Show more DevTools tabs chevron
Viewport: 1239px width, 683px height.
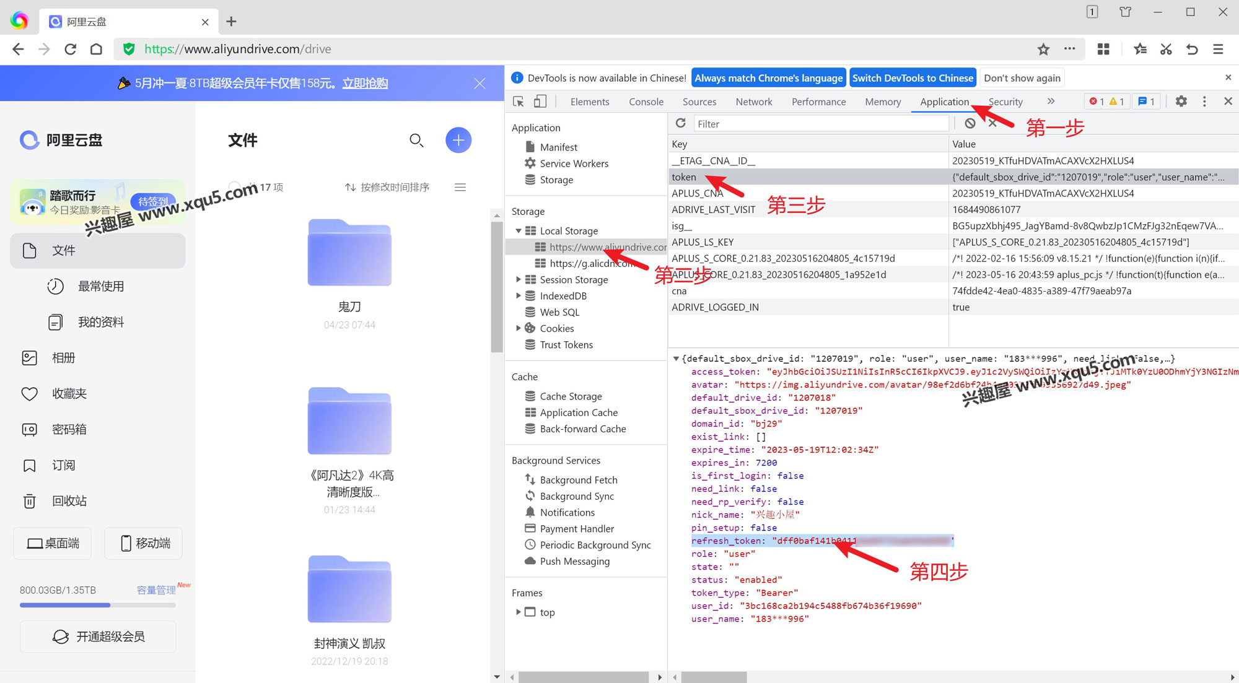[x=1051, y=101]
